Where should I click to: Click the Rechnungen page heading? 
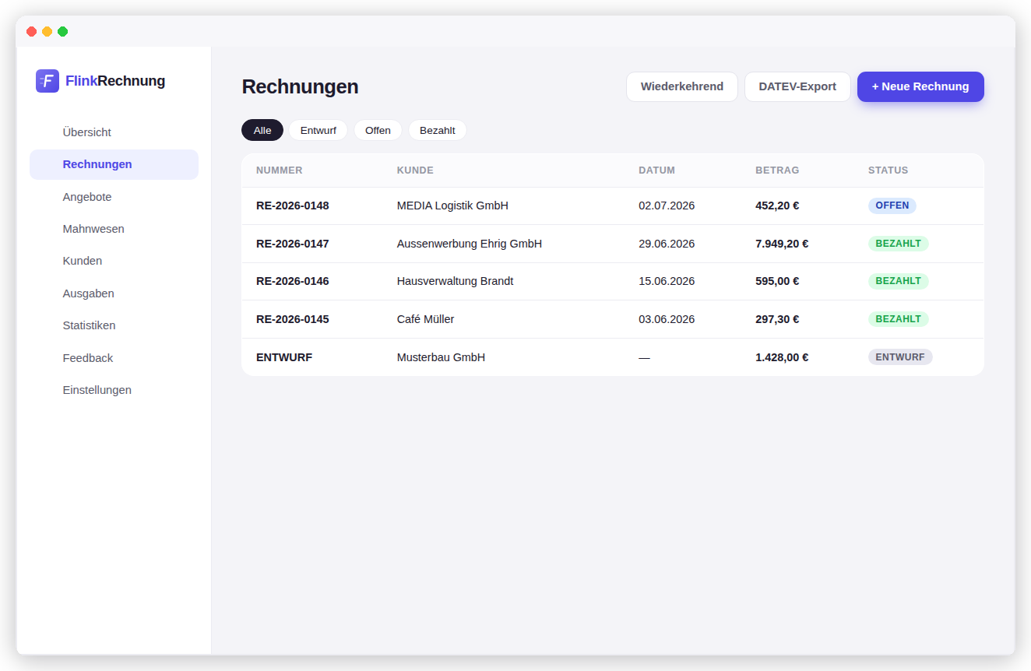(x=301, y=86)
